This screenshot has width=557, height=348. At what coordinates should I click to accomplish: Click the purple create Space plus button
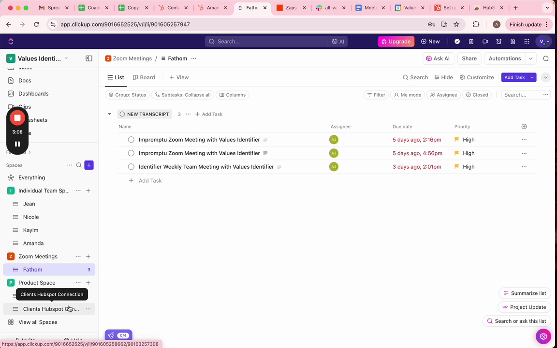click(89, 165)
